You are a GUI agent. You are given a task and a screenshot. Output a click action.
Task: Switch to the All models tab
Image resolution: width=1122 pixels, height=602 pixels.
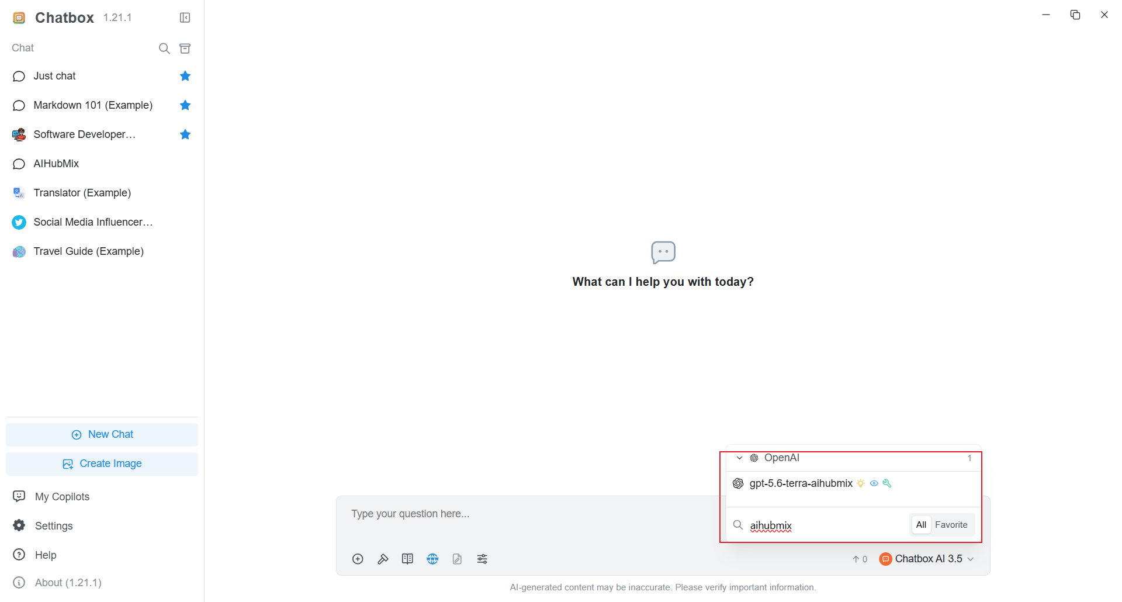point(921,525)
